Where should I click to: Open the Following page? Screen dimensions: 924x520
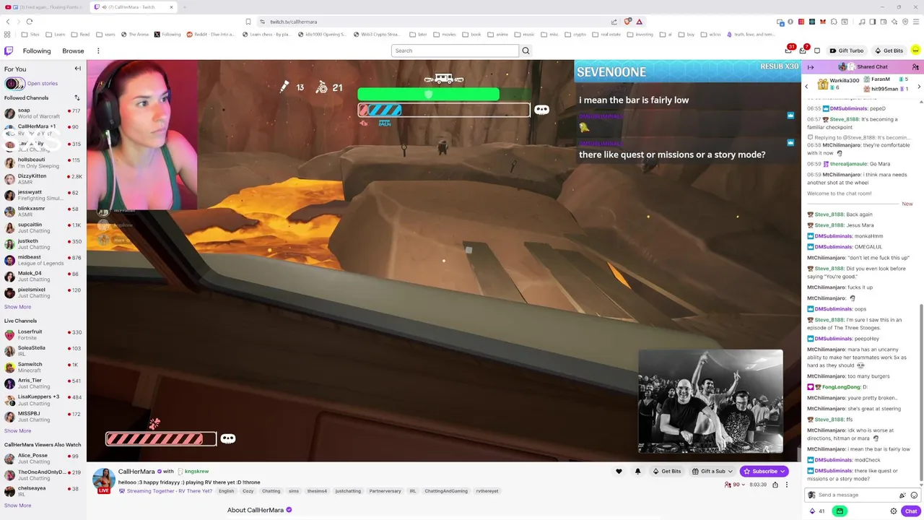tap(37, 51)
